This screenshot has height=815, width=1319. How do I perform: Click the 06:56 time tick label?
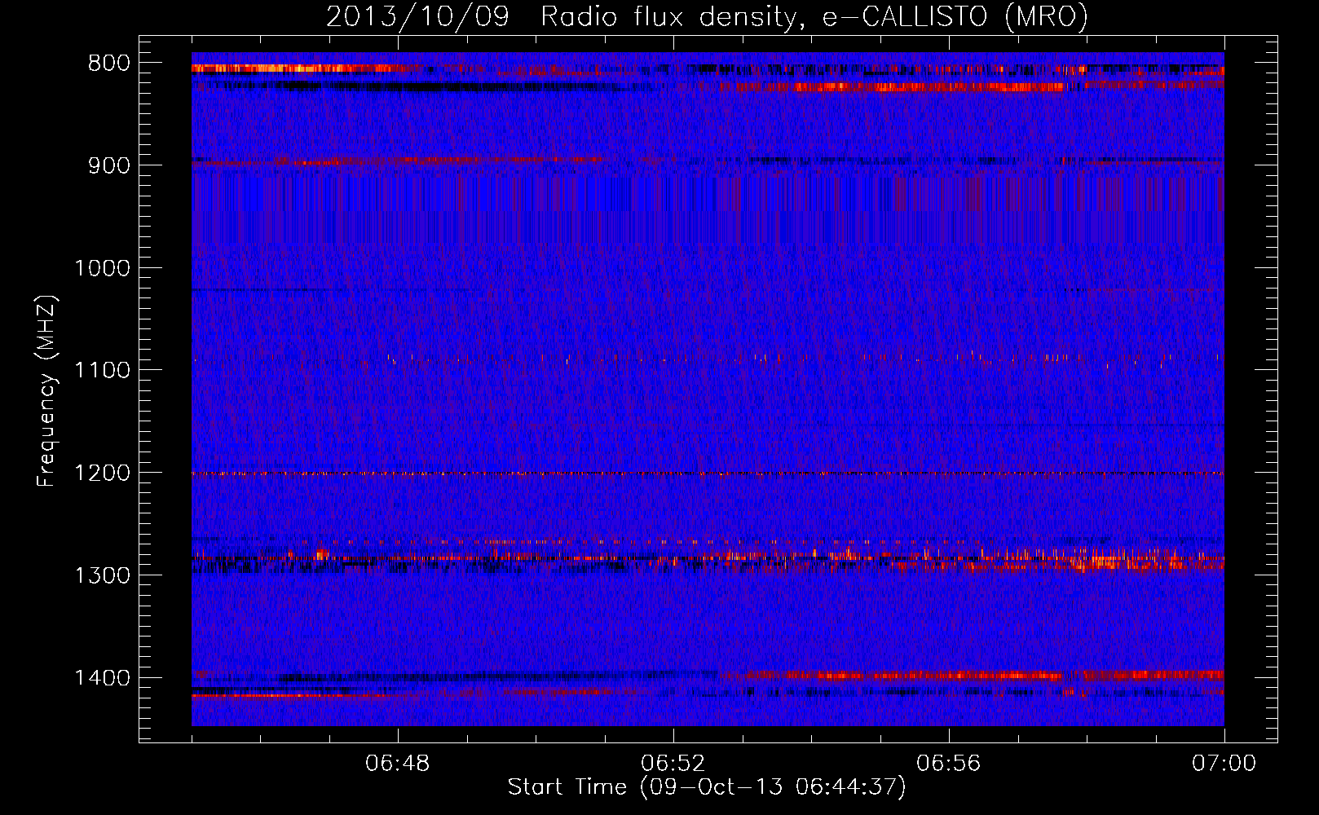tap(949, 764)
